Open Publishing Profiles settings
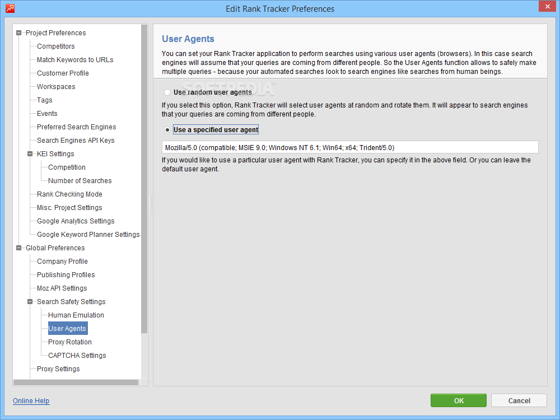Screen dimensions: 560x420 point(66,275)
